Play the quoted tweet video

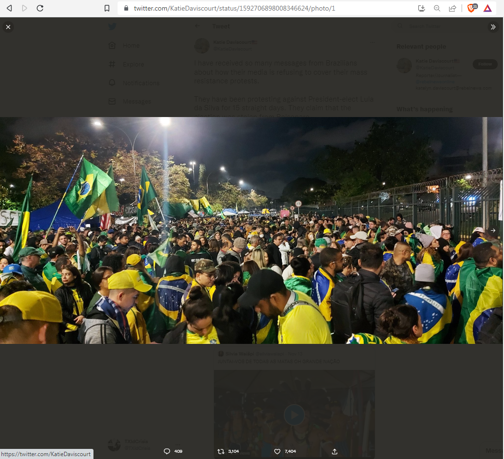[294, 415]
